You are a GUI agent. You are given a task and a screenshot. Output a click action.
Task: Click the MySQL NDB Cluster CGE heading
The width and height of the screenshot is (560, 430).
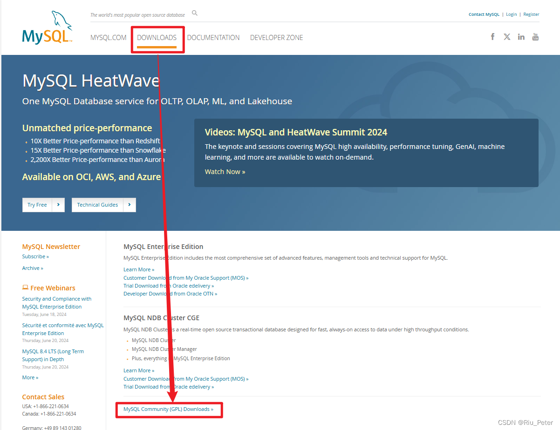[161, 318]
